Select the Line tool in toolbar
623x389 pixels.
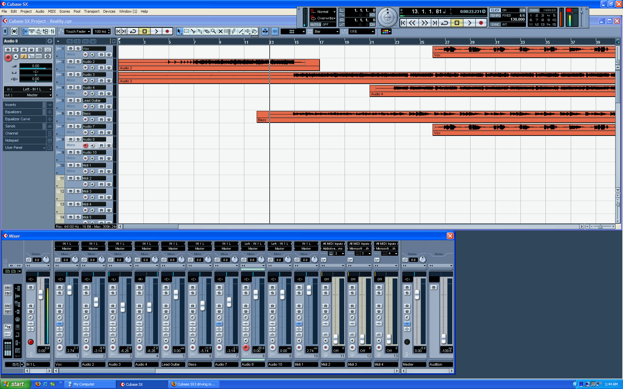tap(241, 31)
